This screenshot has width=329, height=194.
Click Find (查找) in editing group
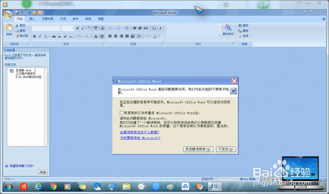coord(244,26)
